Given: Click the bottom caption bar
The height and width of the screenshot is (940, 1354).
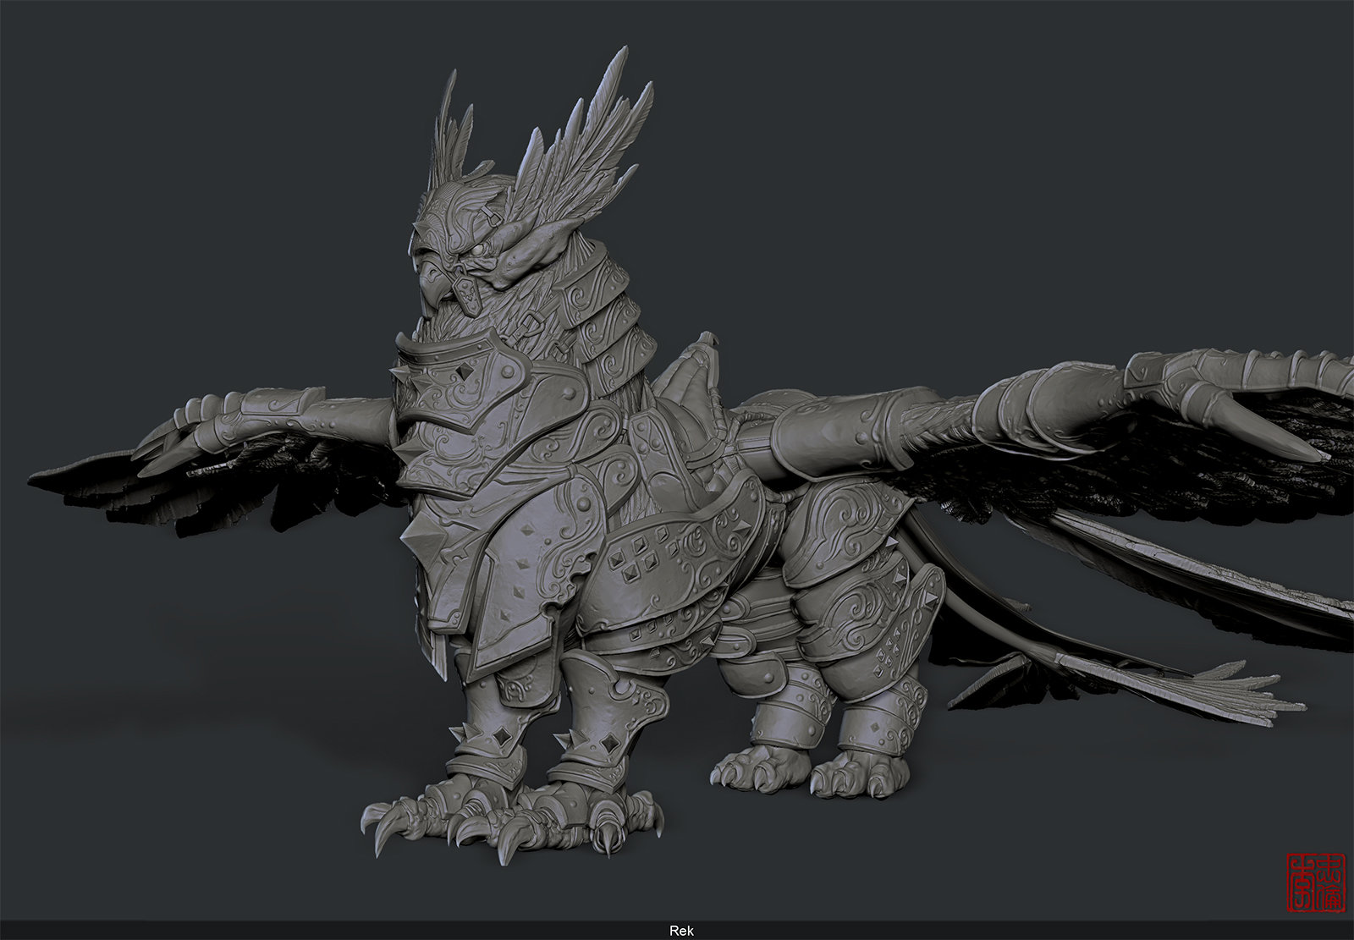Looking at the screenshot, I should click(338, 931).
